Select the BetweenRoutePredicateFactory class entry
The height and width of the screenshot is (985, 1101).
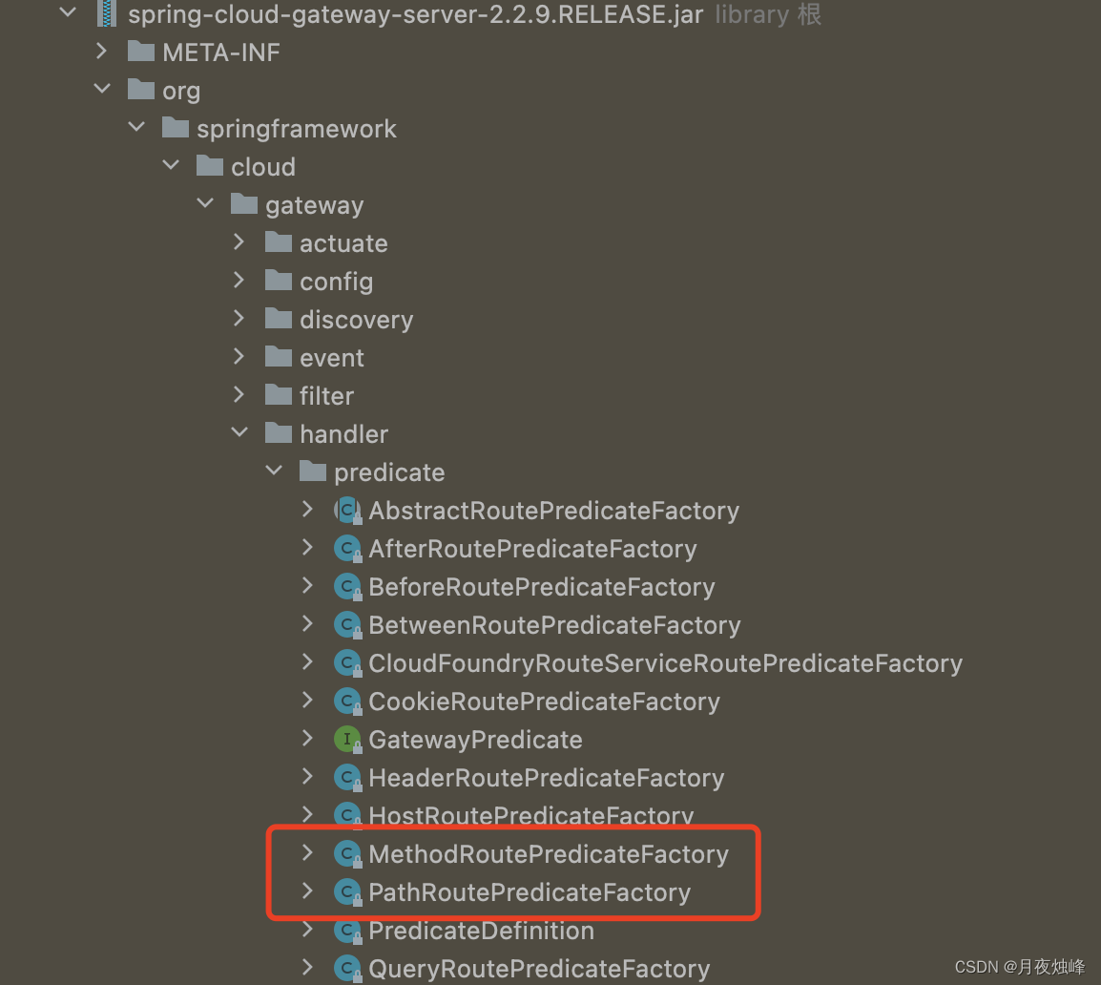[x=554, y=624]
